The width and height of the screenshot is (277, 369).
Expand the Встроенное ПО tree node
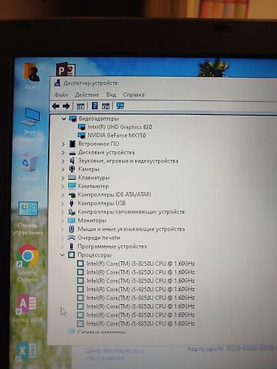pos(63,144)
